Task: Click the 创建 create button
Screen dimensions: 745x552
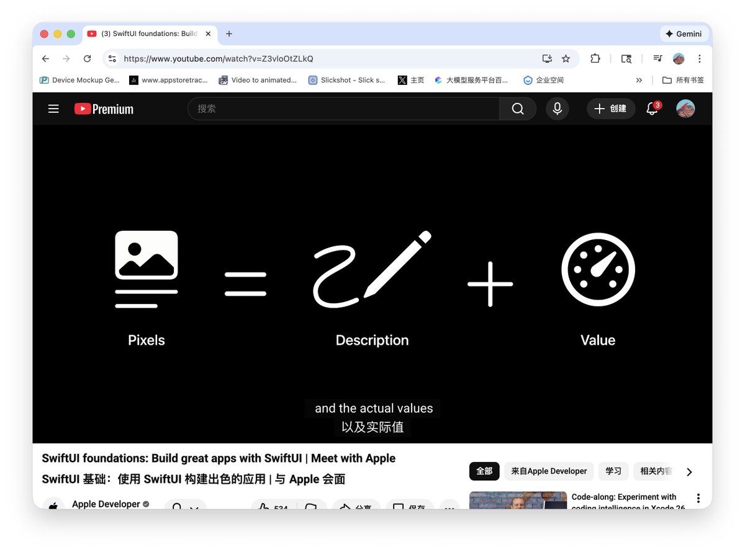Action: (611, 109)
